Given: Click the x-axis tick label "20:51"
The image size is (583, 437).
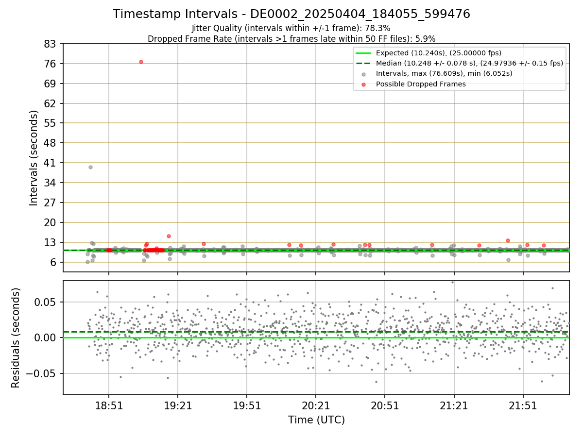Looking at the screenshot, I should click(385, 406).
